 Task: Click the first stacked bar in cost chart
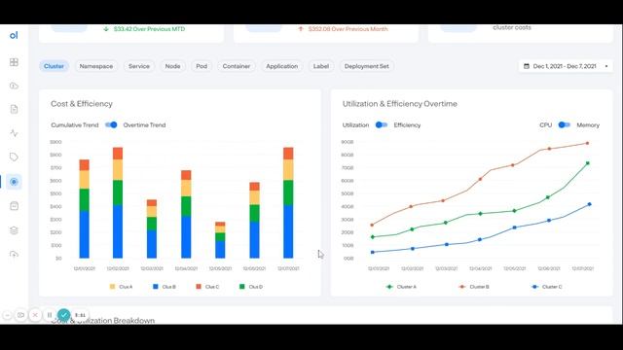point(85,209)
